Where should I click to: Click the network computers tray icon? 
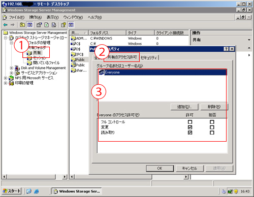tap(230, 191)
